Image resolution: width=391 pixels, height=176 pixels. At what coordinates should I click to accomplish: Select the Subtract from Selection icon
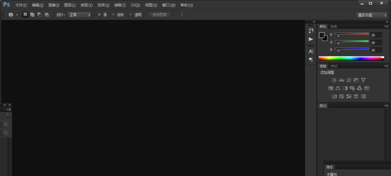point(39,15)
